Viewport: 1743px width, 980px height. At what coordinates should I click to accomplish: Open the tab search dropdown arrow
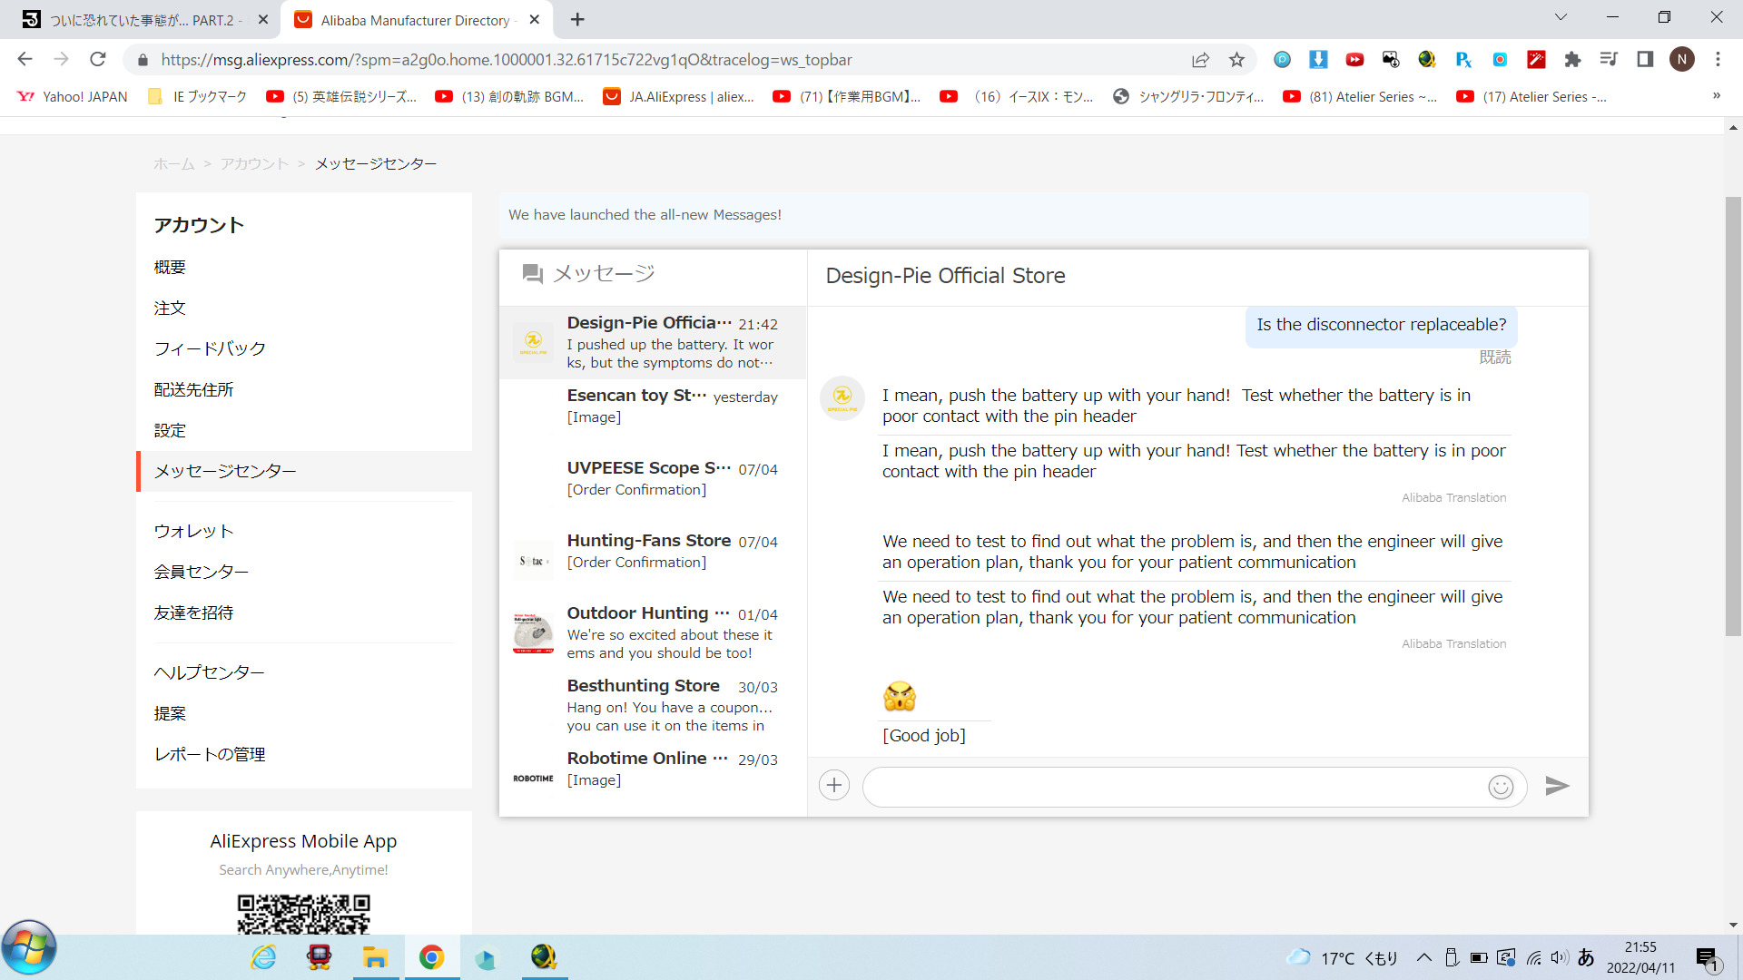pyautogui.click(x=1561, y=17)
